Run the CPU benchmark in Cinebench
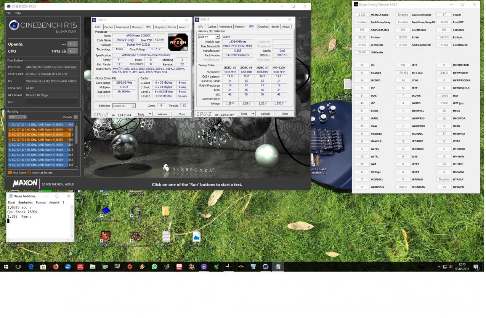486x318 pixels. tap(72, 51)
